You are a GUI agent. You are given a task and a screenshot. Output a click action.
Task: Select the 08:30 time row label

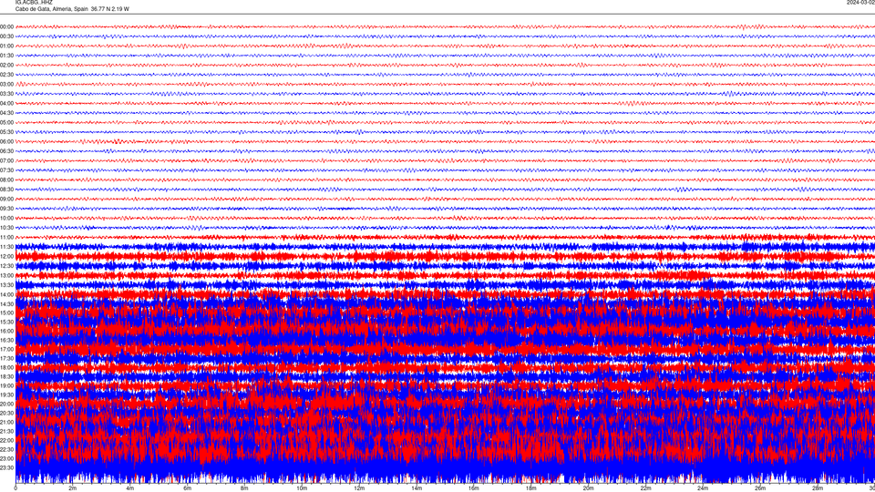point(6,190)
